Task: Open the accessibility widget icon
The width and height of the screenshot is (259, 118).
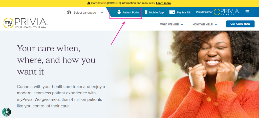Action: click(x=7, y=112)
